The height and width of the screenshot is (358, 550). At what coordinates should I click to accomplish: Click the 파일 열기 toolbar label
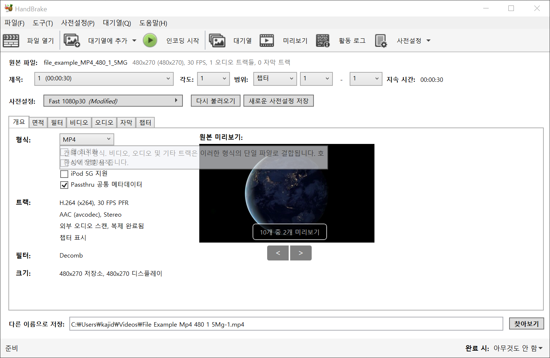click(41, 41)
